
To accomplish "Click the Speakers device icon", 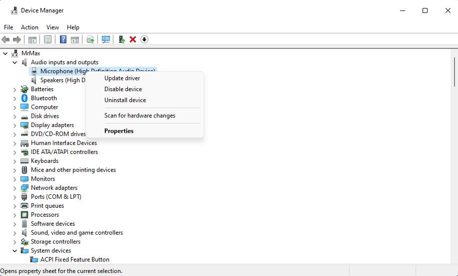I will click(34, 80).
